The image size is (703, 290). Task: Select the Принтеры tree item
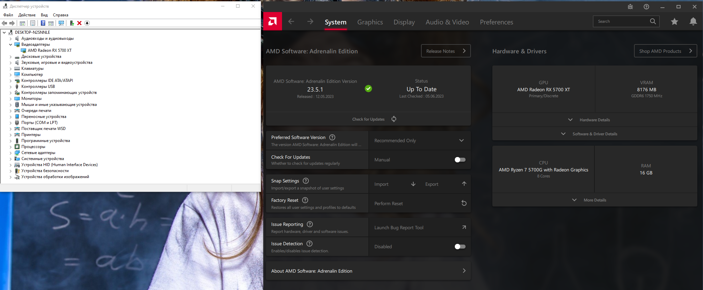31,135
